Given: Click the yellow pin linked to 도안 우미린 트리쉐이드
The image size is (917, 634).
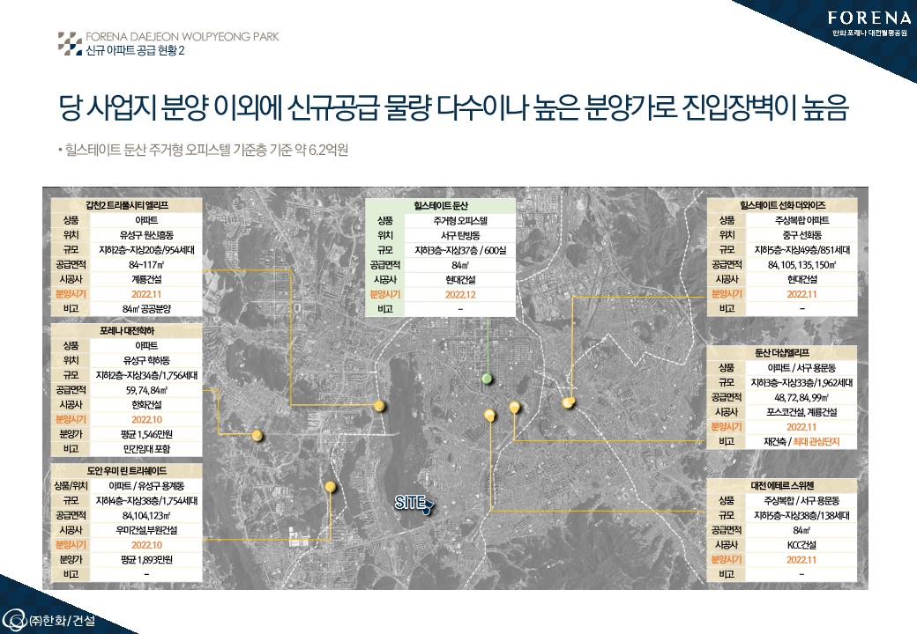Looking at the screenshot, I should [x=330, y=486].
